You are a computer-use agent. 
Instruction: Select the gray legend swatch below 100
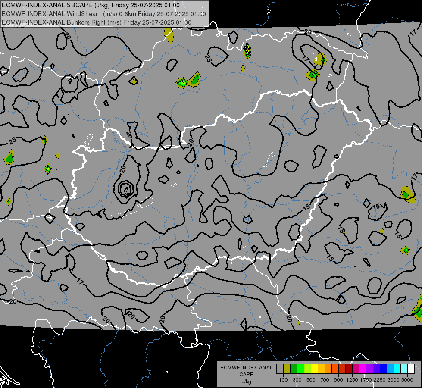click(x=280, y=369)
